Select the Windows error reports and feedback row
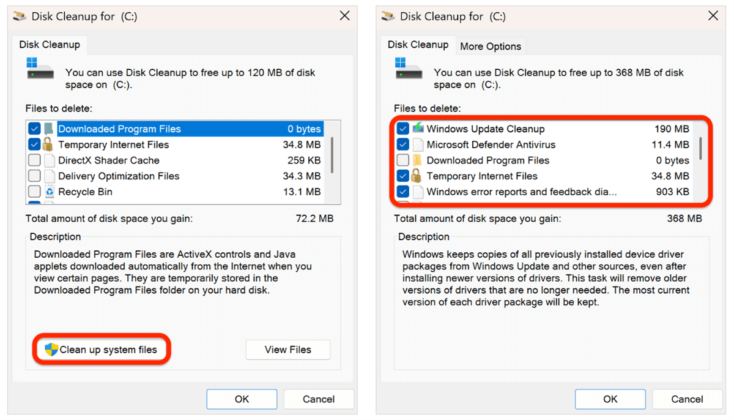The width and height of the screenshot is (734, 420). coord(521,192)
